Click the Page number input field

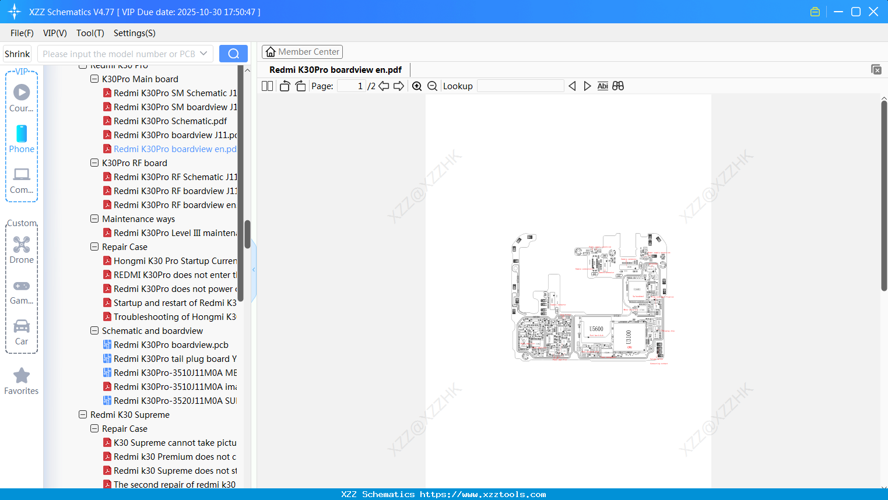tap(353, 86)
